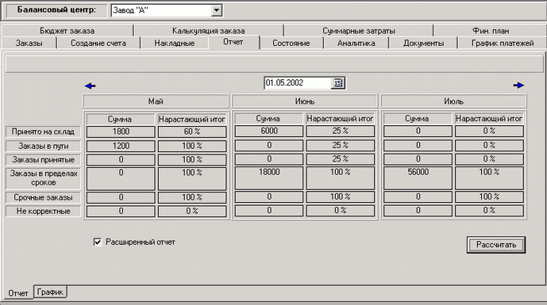Switch to the Фин. план tab

click(491, 31)
